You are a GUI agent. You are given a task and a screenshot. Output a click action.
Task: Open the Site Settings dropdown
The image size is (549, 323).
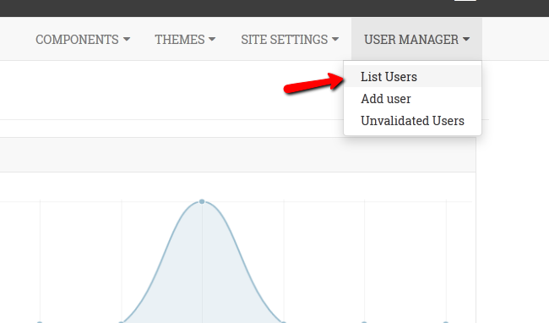point(290,39)
